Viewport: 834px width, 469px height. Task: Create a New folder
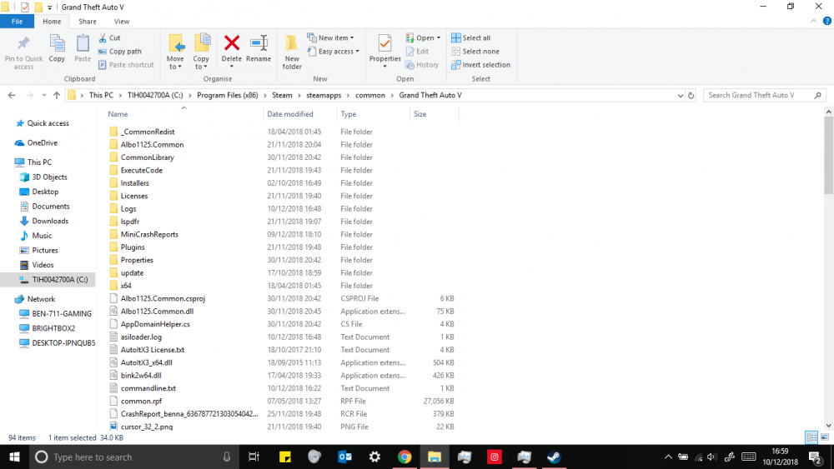(x=291, y=52)
